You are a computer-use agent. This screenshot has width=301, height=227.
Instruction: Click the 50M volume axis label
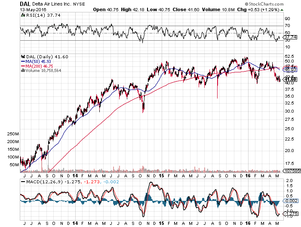(x=14, y=164)
